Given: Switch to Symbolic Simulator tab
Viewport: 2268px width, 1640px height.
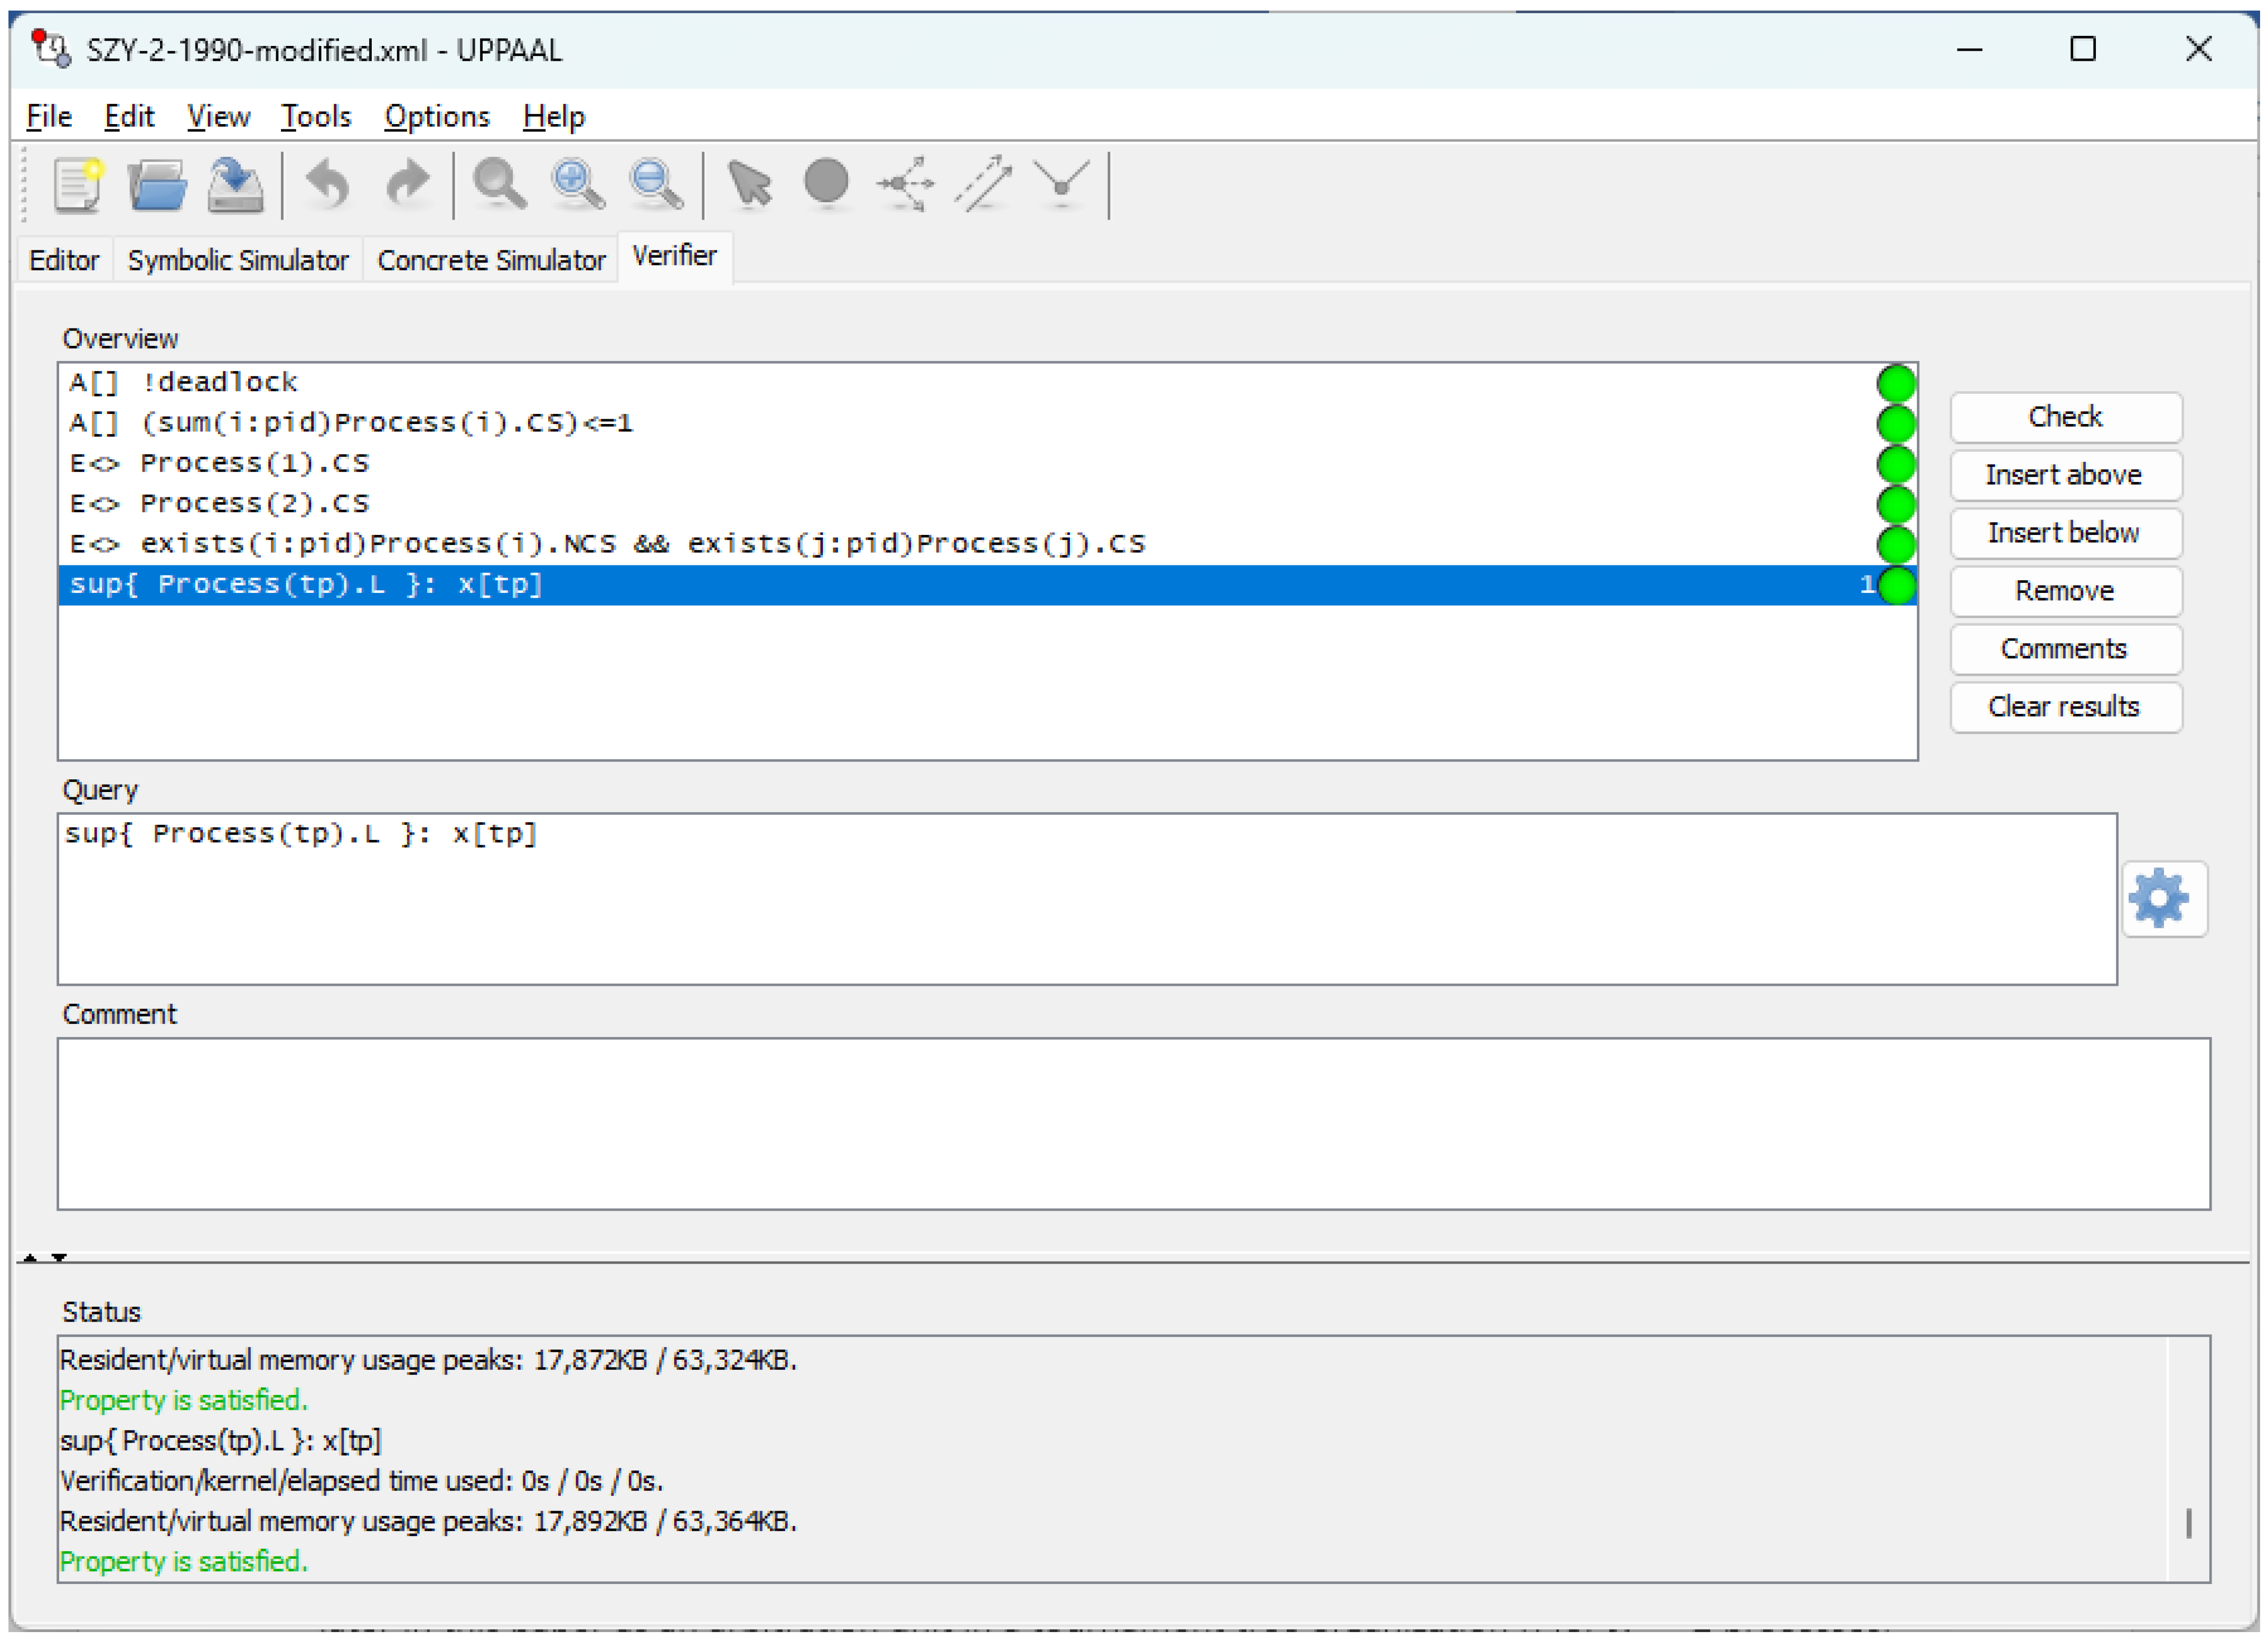Looking at the screenshot, I should (x=238, y=261).
